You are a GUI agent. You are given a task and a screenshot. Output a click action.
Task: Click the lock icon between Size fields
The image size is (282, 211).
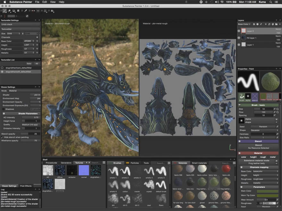[23, 33]
